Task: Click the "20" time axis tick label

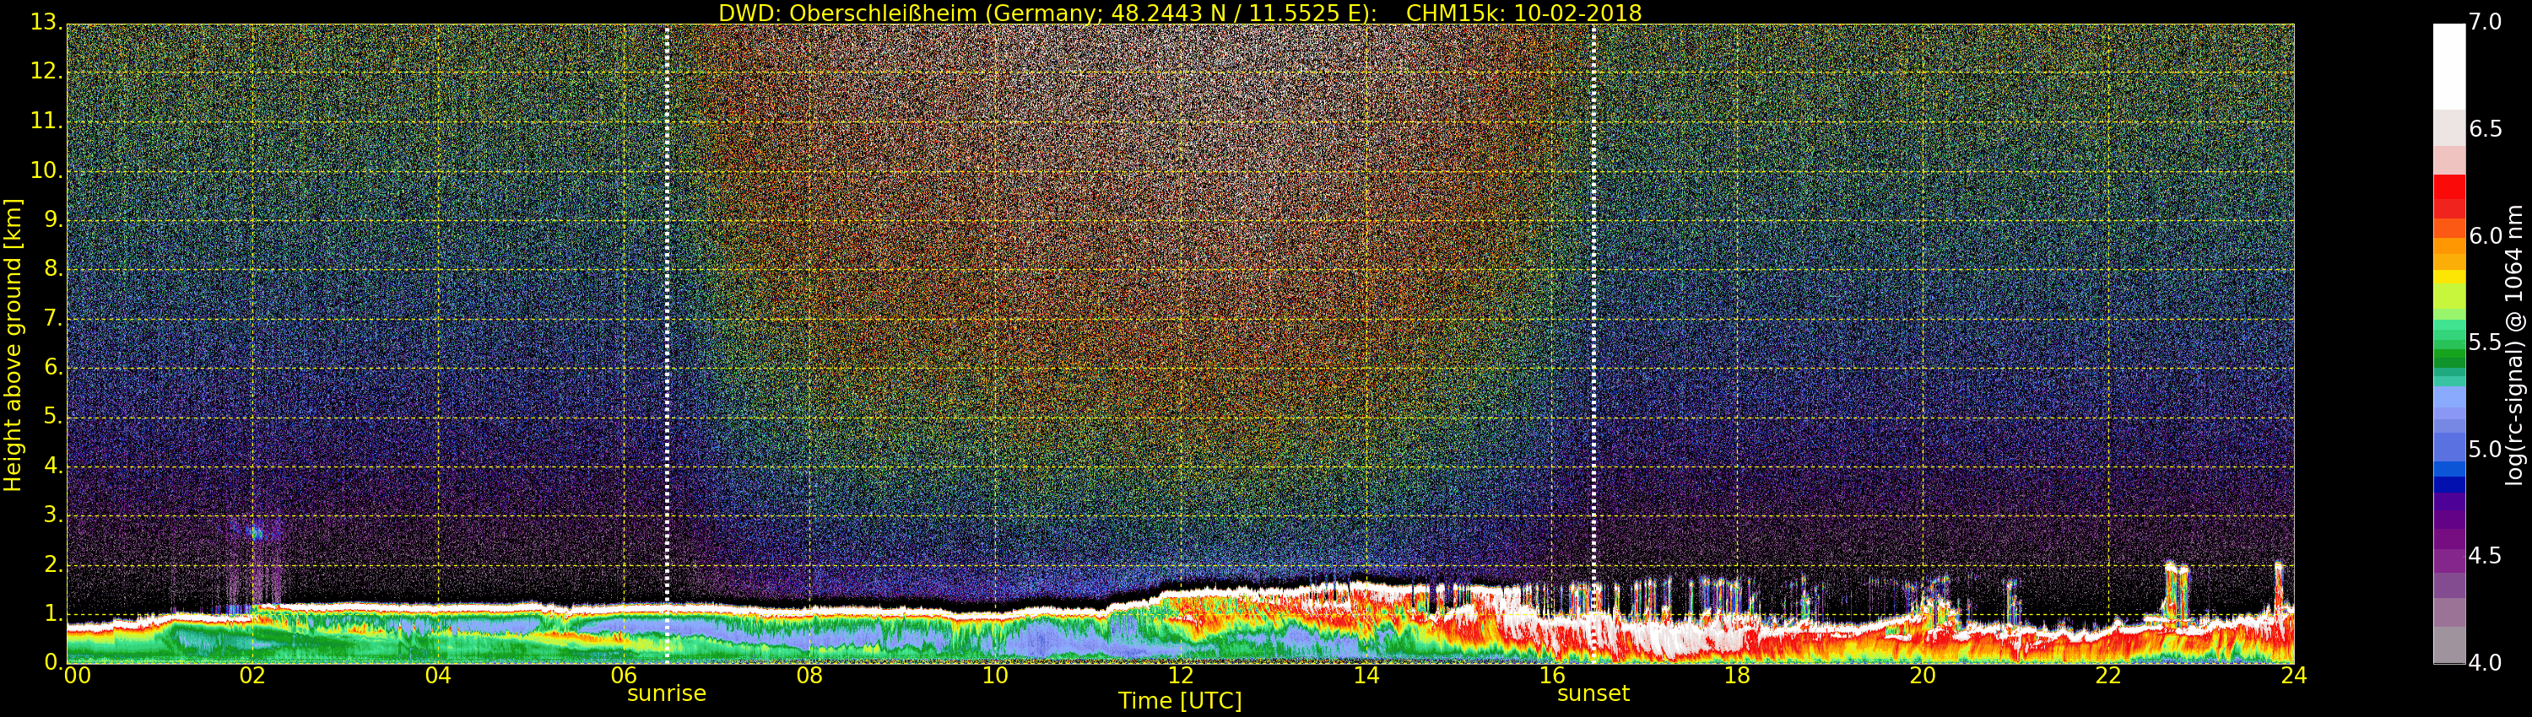Action: click(x=1923, y=676)
